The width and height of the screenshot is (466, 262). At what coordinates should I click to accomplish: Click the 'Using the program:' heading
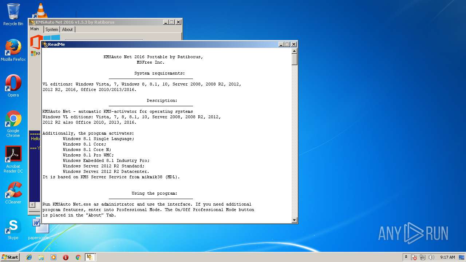point(154,194)
